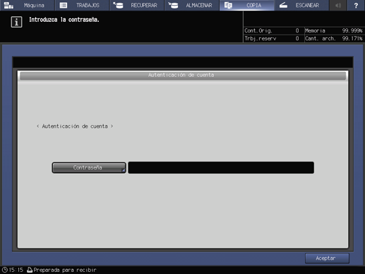
Task: Click the Contraseña button
Action: [89, 167]
